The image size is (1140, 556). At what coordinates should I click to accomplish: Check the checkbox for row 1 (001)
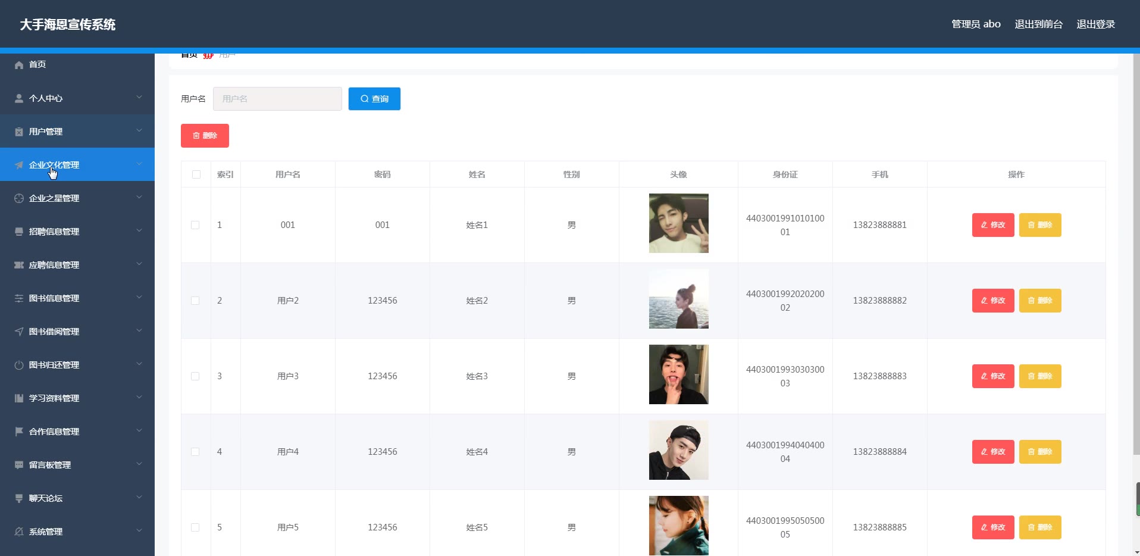[195, 225]
